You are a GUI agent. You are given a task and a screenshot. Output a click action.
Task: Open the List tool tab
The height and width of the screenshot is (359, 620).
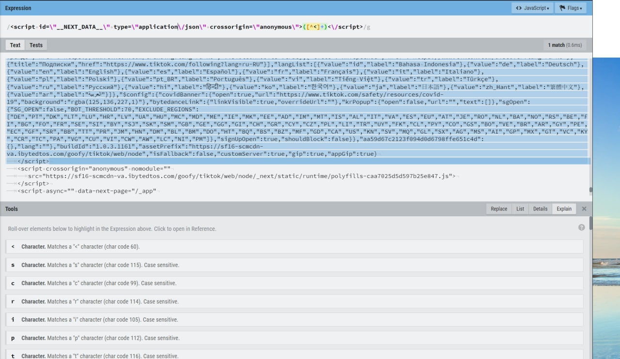tap(520, 209)
